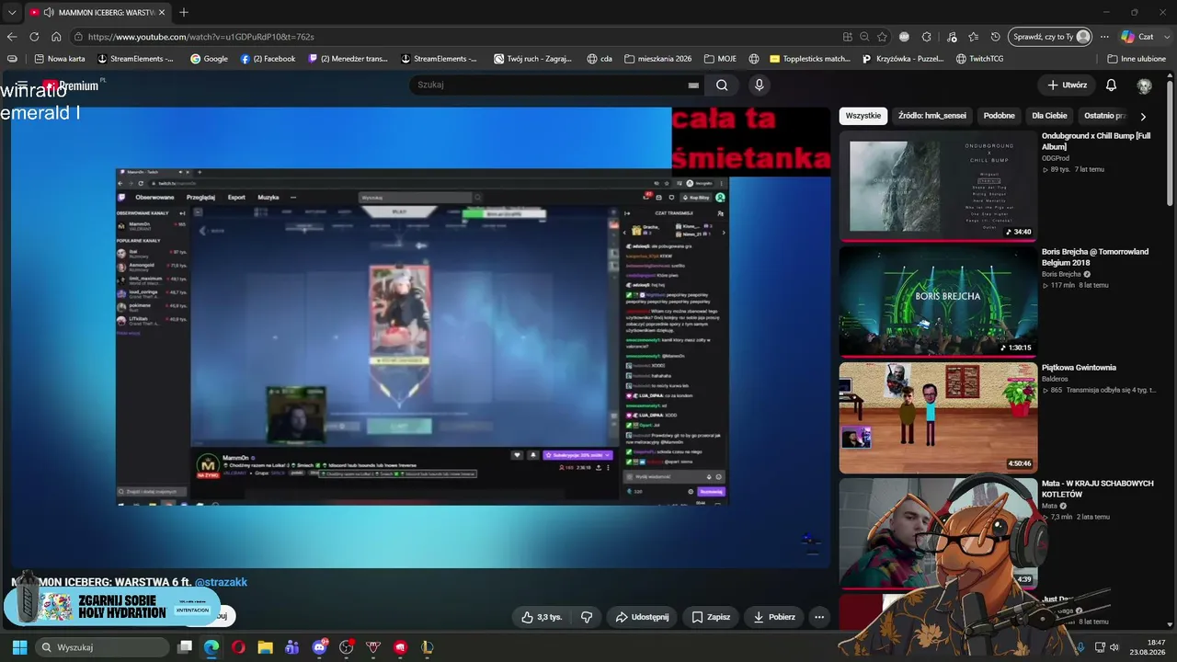Image resolution: width=1177 pixels, height=662 pixels.
Task: Start YouTube voice search with the microphone
Action: pyautogui.click(x=759, y=85)
